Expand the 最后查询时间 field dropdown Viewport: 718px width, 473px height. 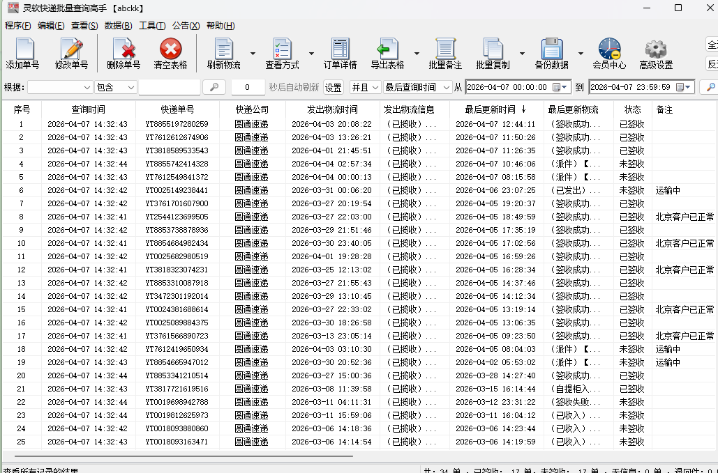coord(447,87)
